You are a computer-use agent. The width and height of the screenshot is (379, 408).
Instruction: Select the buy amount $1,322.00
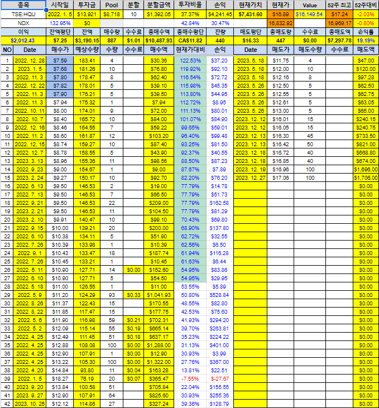click(x=159, y=362)
